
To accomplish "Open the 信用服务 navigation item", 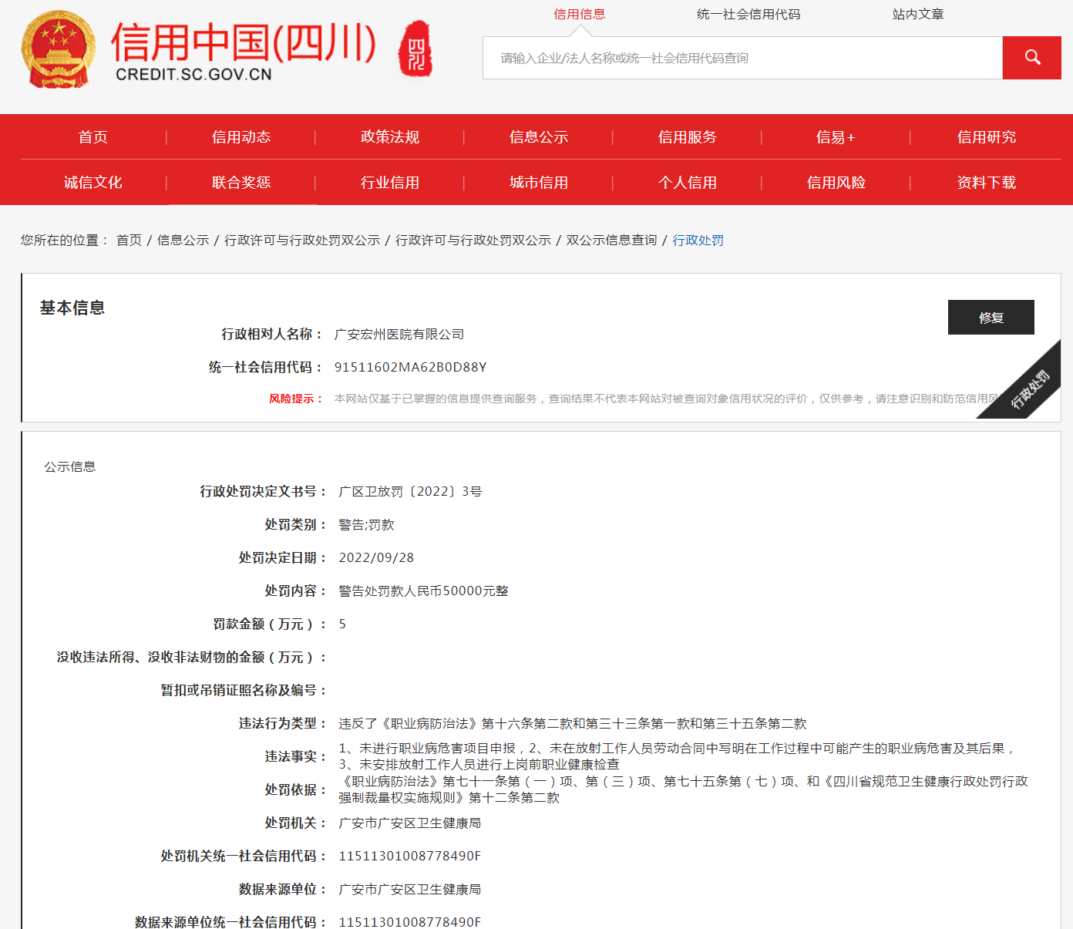I will 688,137.
